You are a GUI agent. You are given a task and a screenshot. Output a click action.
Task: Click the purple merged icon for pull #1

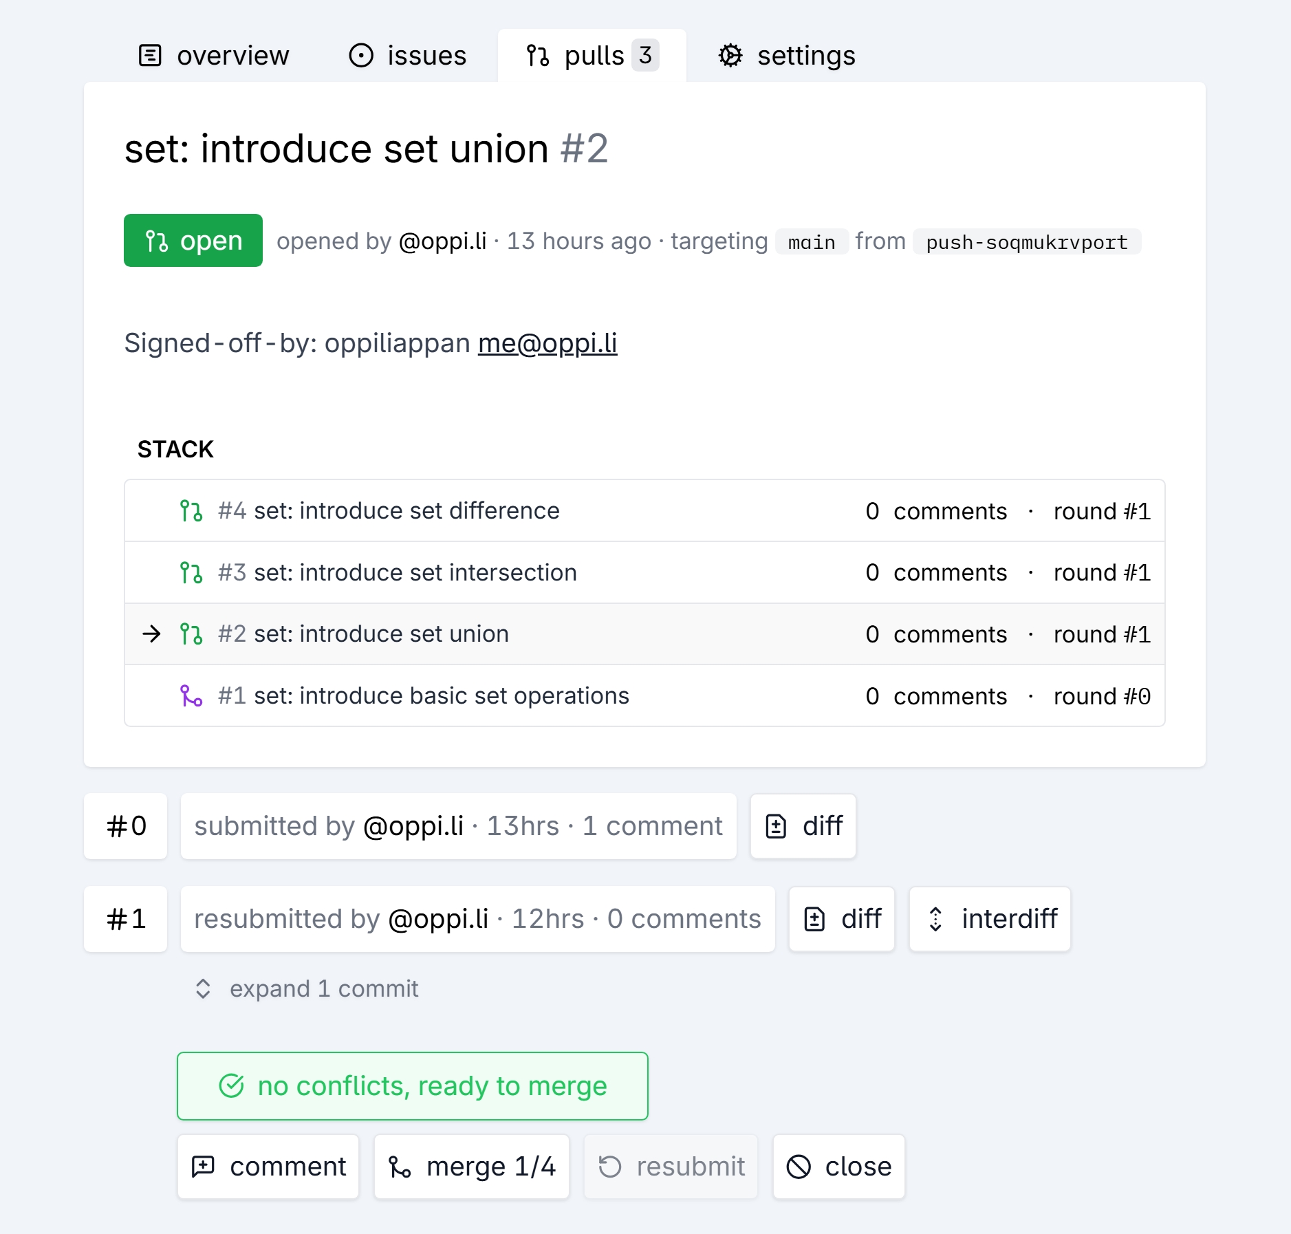[x=191, y=696]
